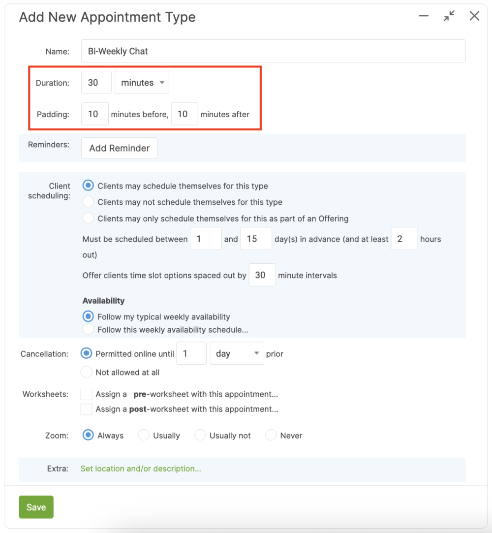The image size is (492, 533).
Task: Check the pre-worksheet assignment box
Action: (87, 394)
